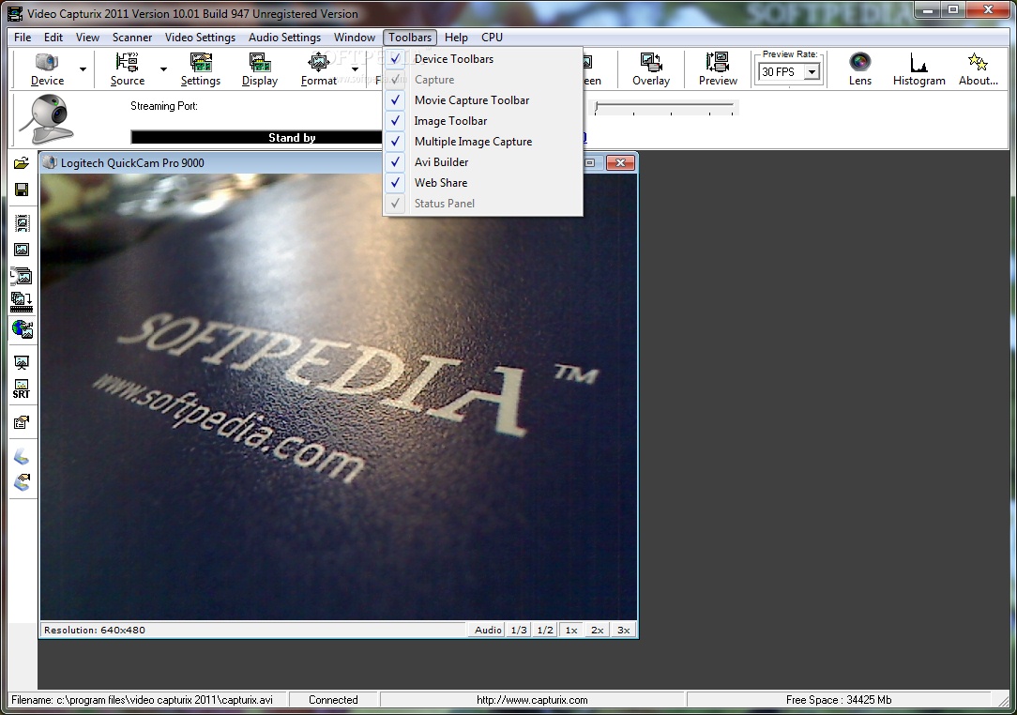Screen dimensions: 1017x715
Task: Open the Window menu
Action: [354, 37]
